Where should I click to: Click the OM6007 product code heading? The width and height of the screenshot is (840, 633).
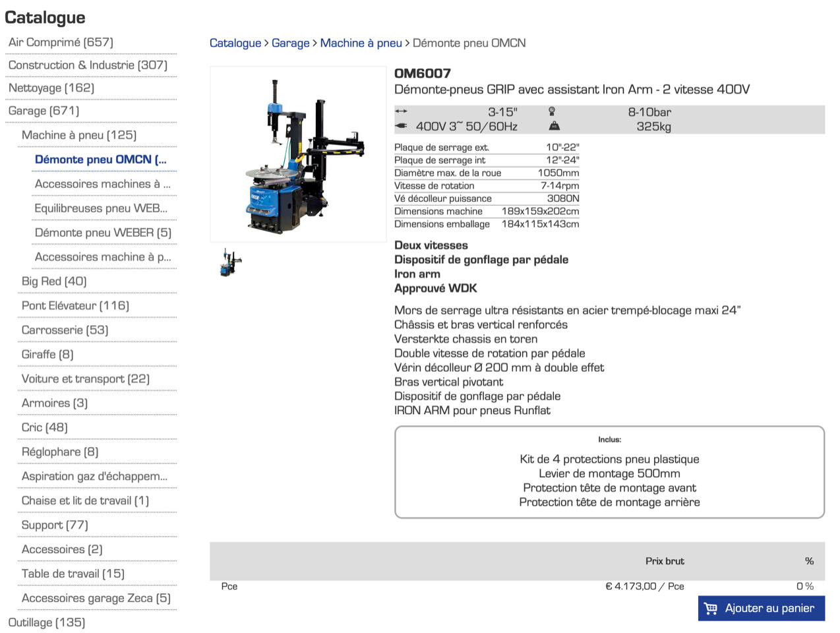423,73
